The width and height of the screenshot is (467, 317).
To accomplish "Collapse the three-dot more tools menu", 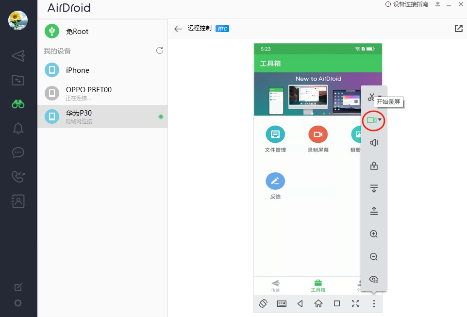I will point(374,303).
